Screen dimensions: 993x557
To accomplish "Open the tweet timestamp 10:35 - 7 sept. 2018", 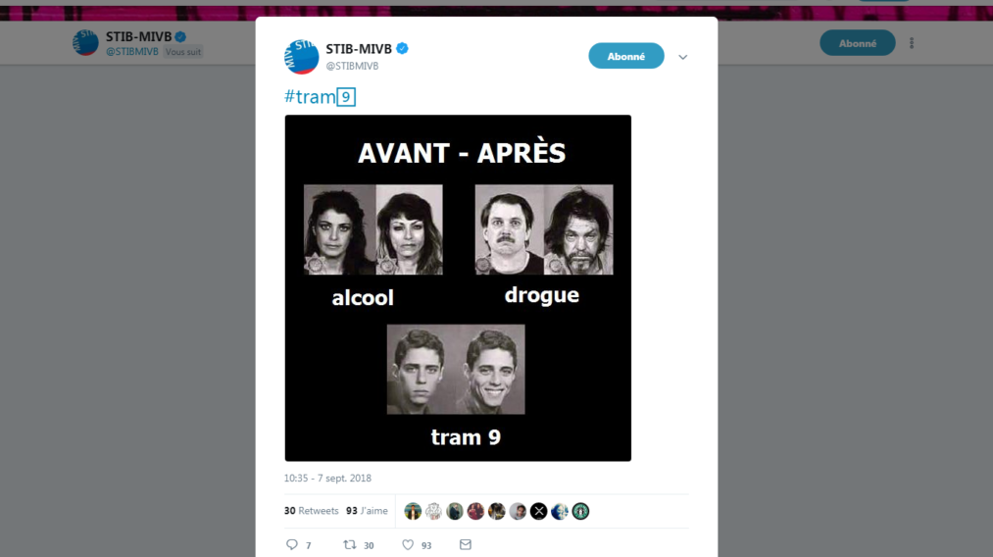I will point(327,478).
